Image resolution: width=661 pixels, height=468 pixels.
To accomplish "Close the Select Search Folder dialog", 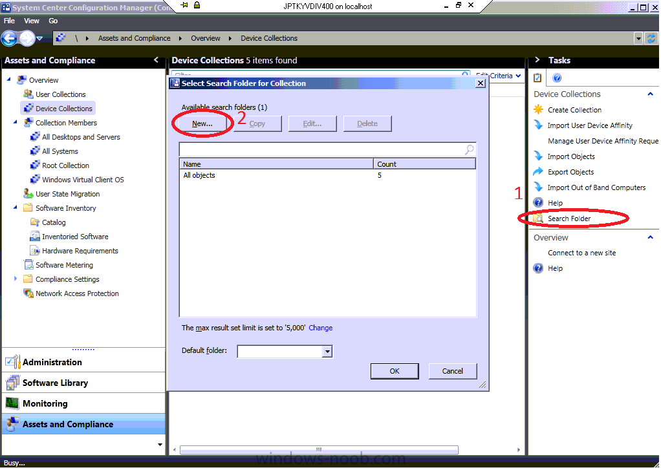I will click(x=480, y=83).
